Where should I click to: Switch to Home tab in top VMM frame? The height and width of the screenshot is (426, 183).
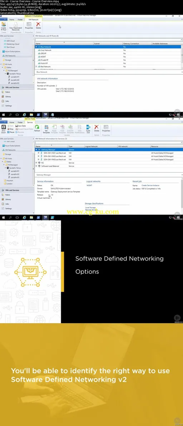[x=12, y=20]
